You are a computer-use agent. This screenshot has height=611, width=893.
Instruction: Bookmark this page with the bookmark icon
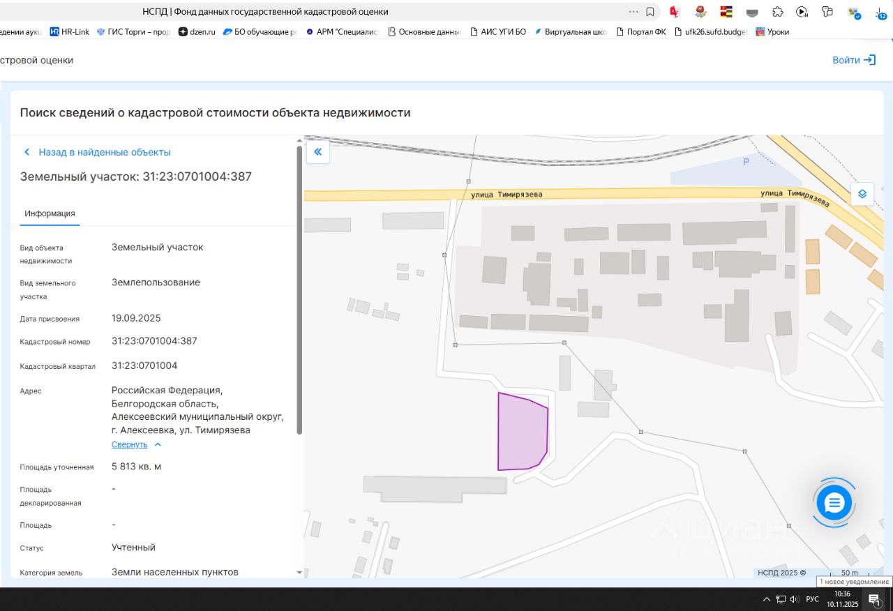(x=650, y=12)
